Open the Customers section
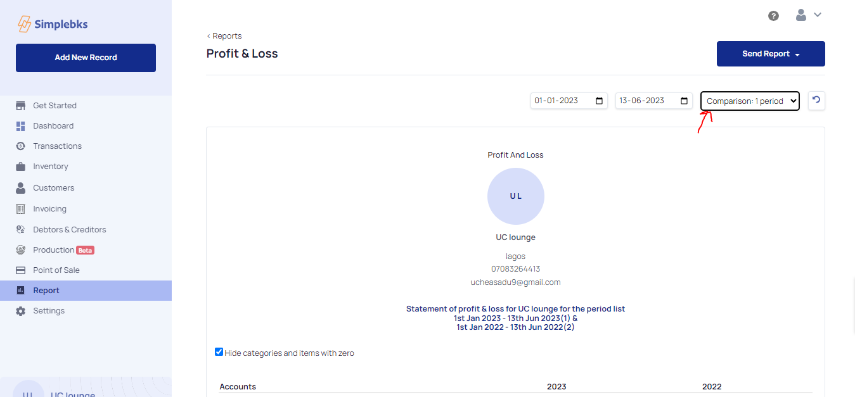 54,188
